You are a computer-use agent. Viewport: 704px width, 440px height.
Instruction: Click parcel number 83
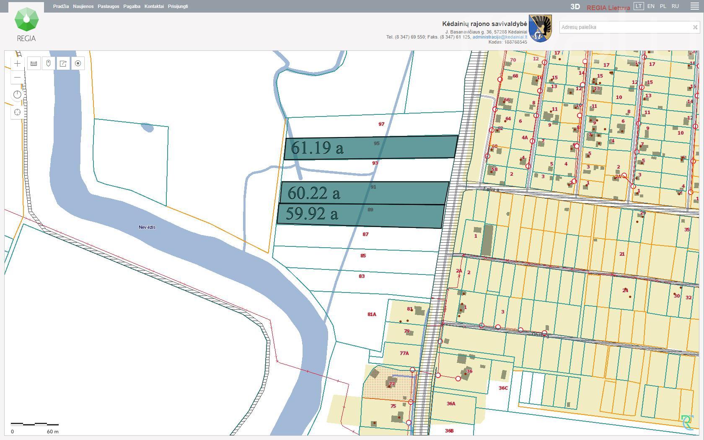[362, 276]
